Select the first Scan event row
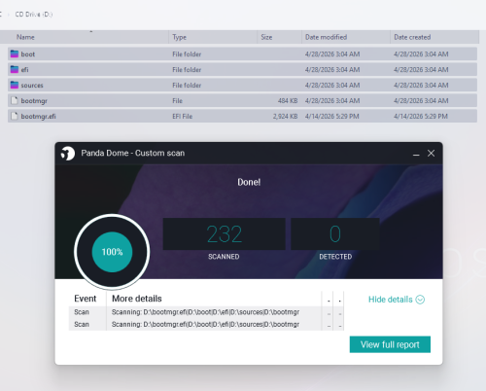Image resolution: width=486 pixels, height=391 pixels. 206,312
